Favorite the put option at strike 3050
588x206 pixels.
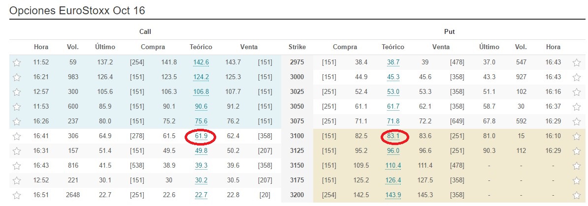(x=576, y=107)
